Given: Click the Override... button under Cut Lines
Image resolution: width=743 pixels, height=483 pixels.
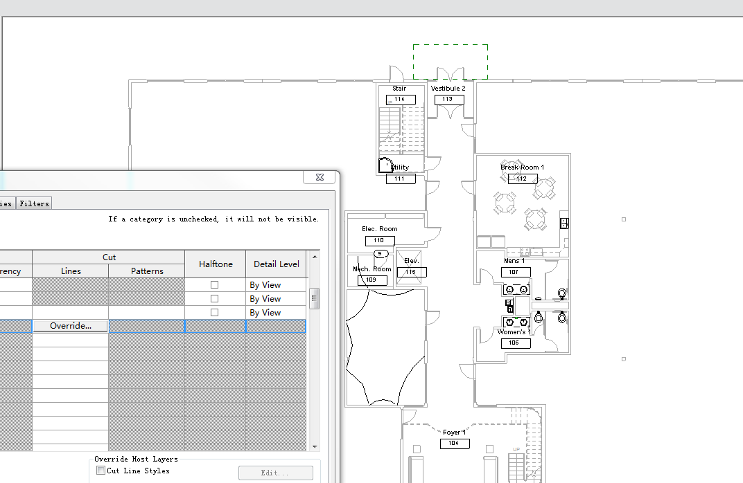Looking at the screenshot, I should (x=71, y=326).
